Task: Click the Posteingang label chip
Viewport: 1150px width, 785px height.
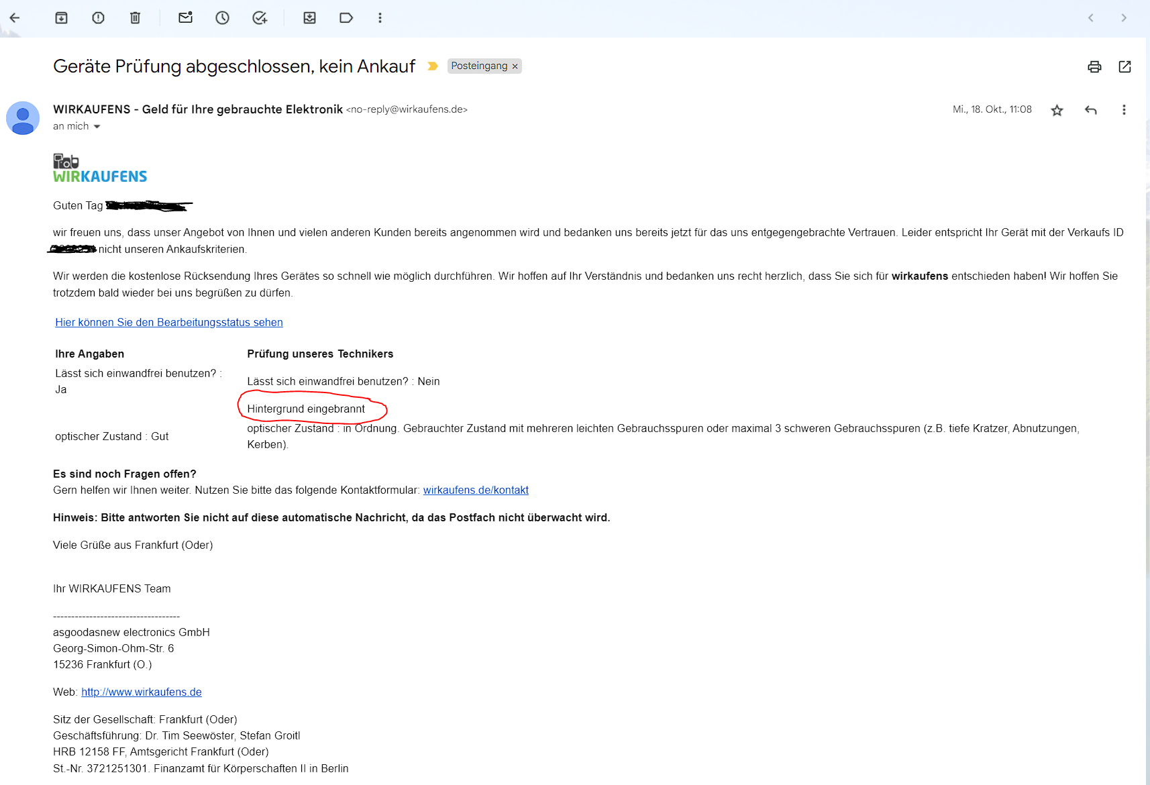Action: [x=479, y=66]
